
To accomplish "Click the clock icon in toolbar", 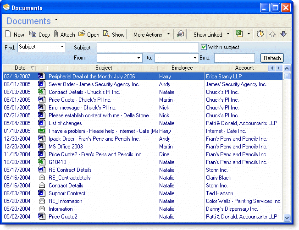I will pos(260,34).
